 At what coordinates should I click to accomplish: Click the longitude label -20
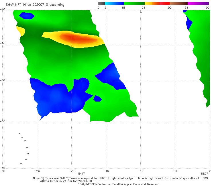pyautogui.click(x=71, y=171)
